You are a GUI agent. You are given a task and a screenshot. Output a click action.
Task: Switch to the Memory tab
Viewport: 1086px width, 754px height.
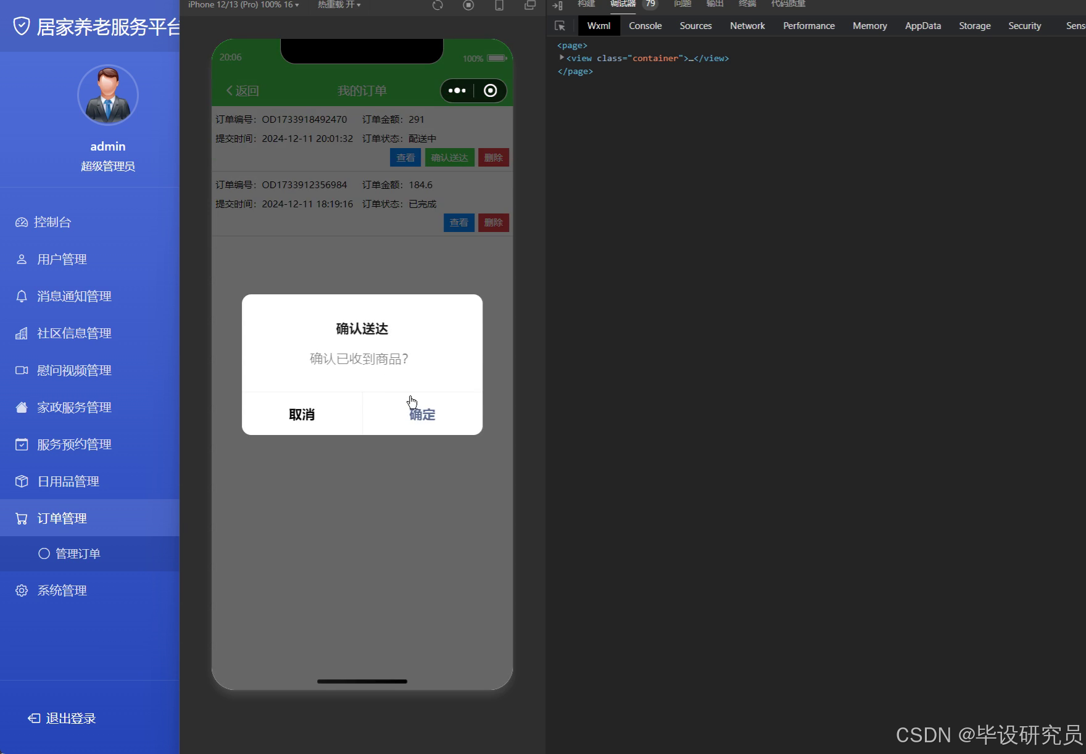870,26
